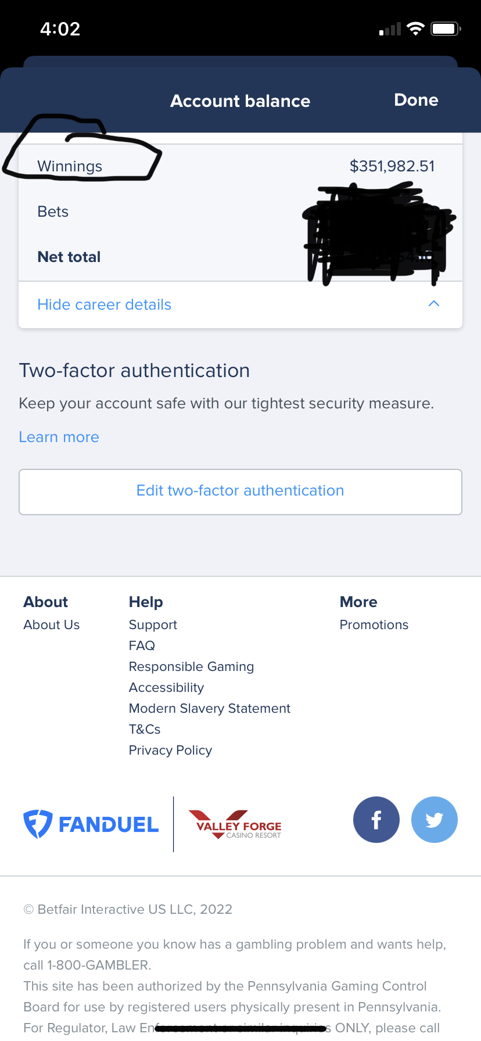
Task: Collapse career details using the chevron arrow
Action: click(433, 304)
